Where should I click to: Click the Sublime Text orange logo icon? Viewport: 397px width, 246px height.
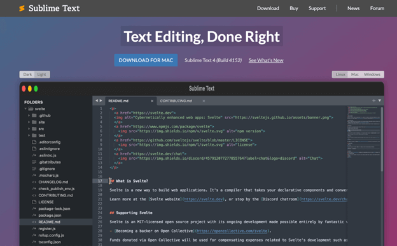coord(22,8)
